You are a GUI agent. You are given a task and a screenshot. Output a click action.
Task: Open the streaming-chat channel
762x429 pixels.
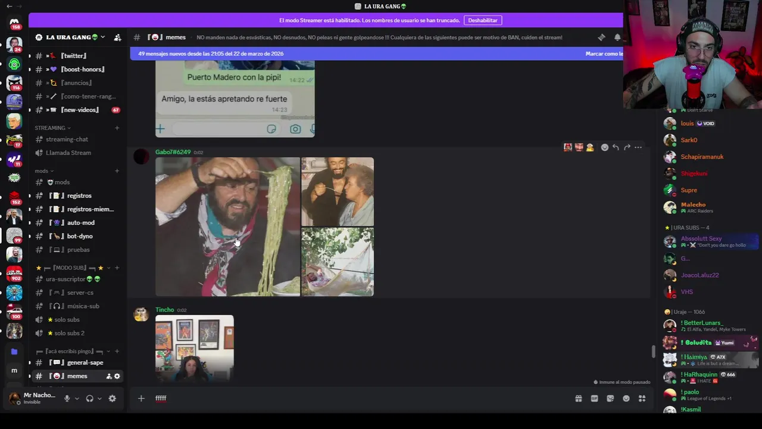click(77, 139)
